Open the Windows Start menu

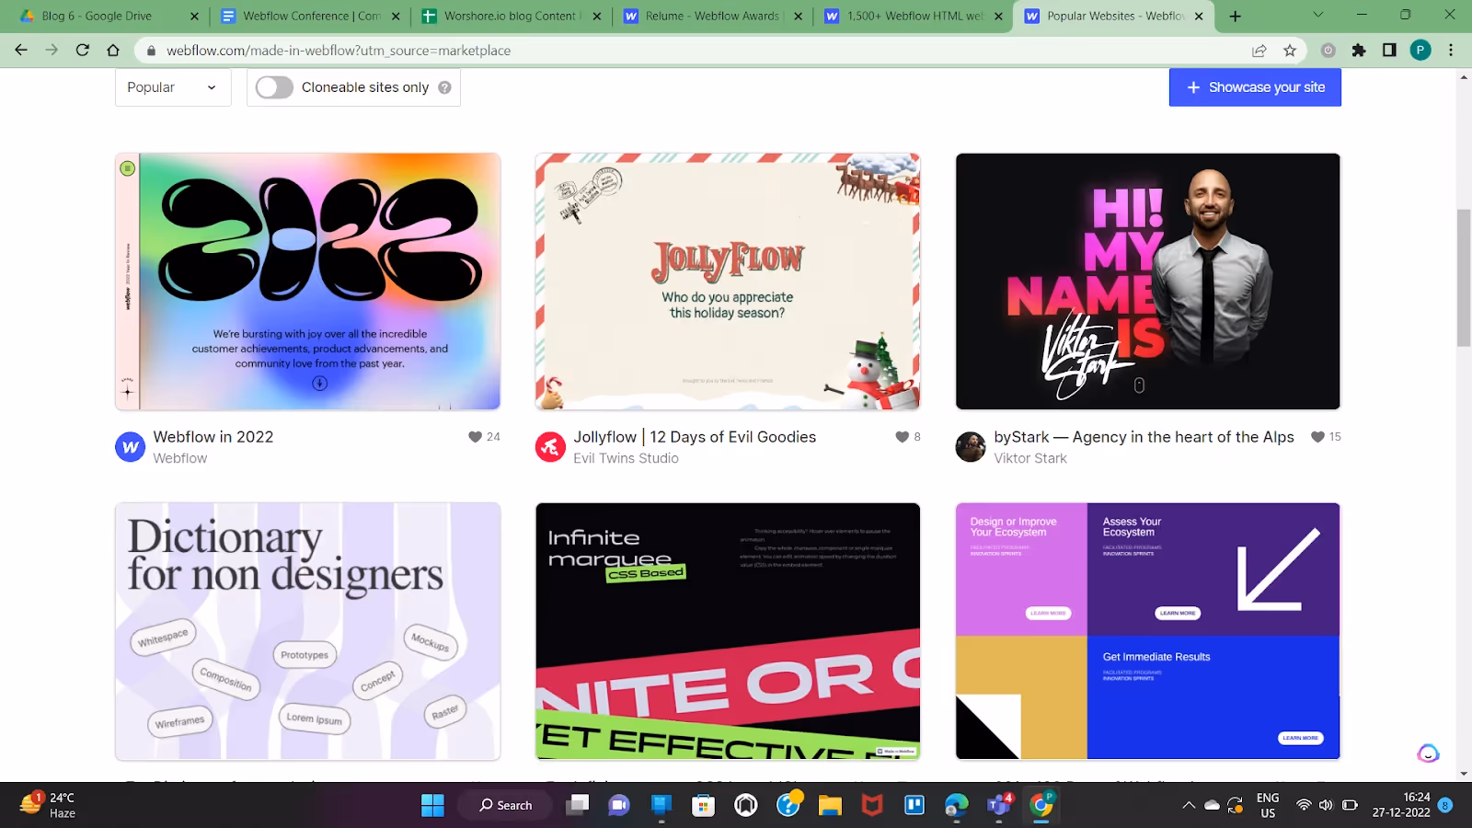point(432,805)
